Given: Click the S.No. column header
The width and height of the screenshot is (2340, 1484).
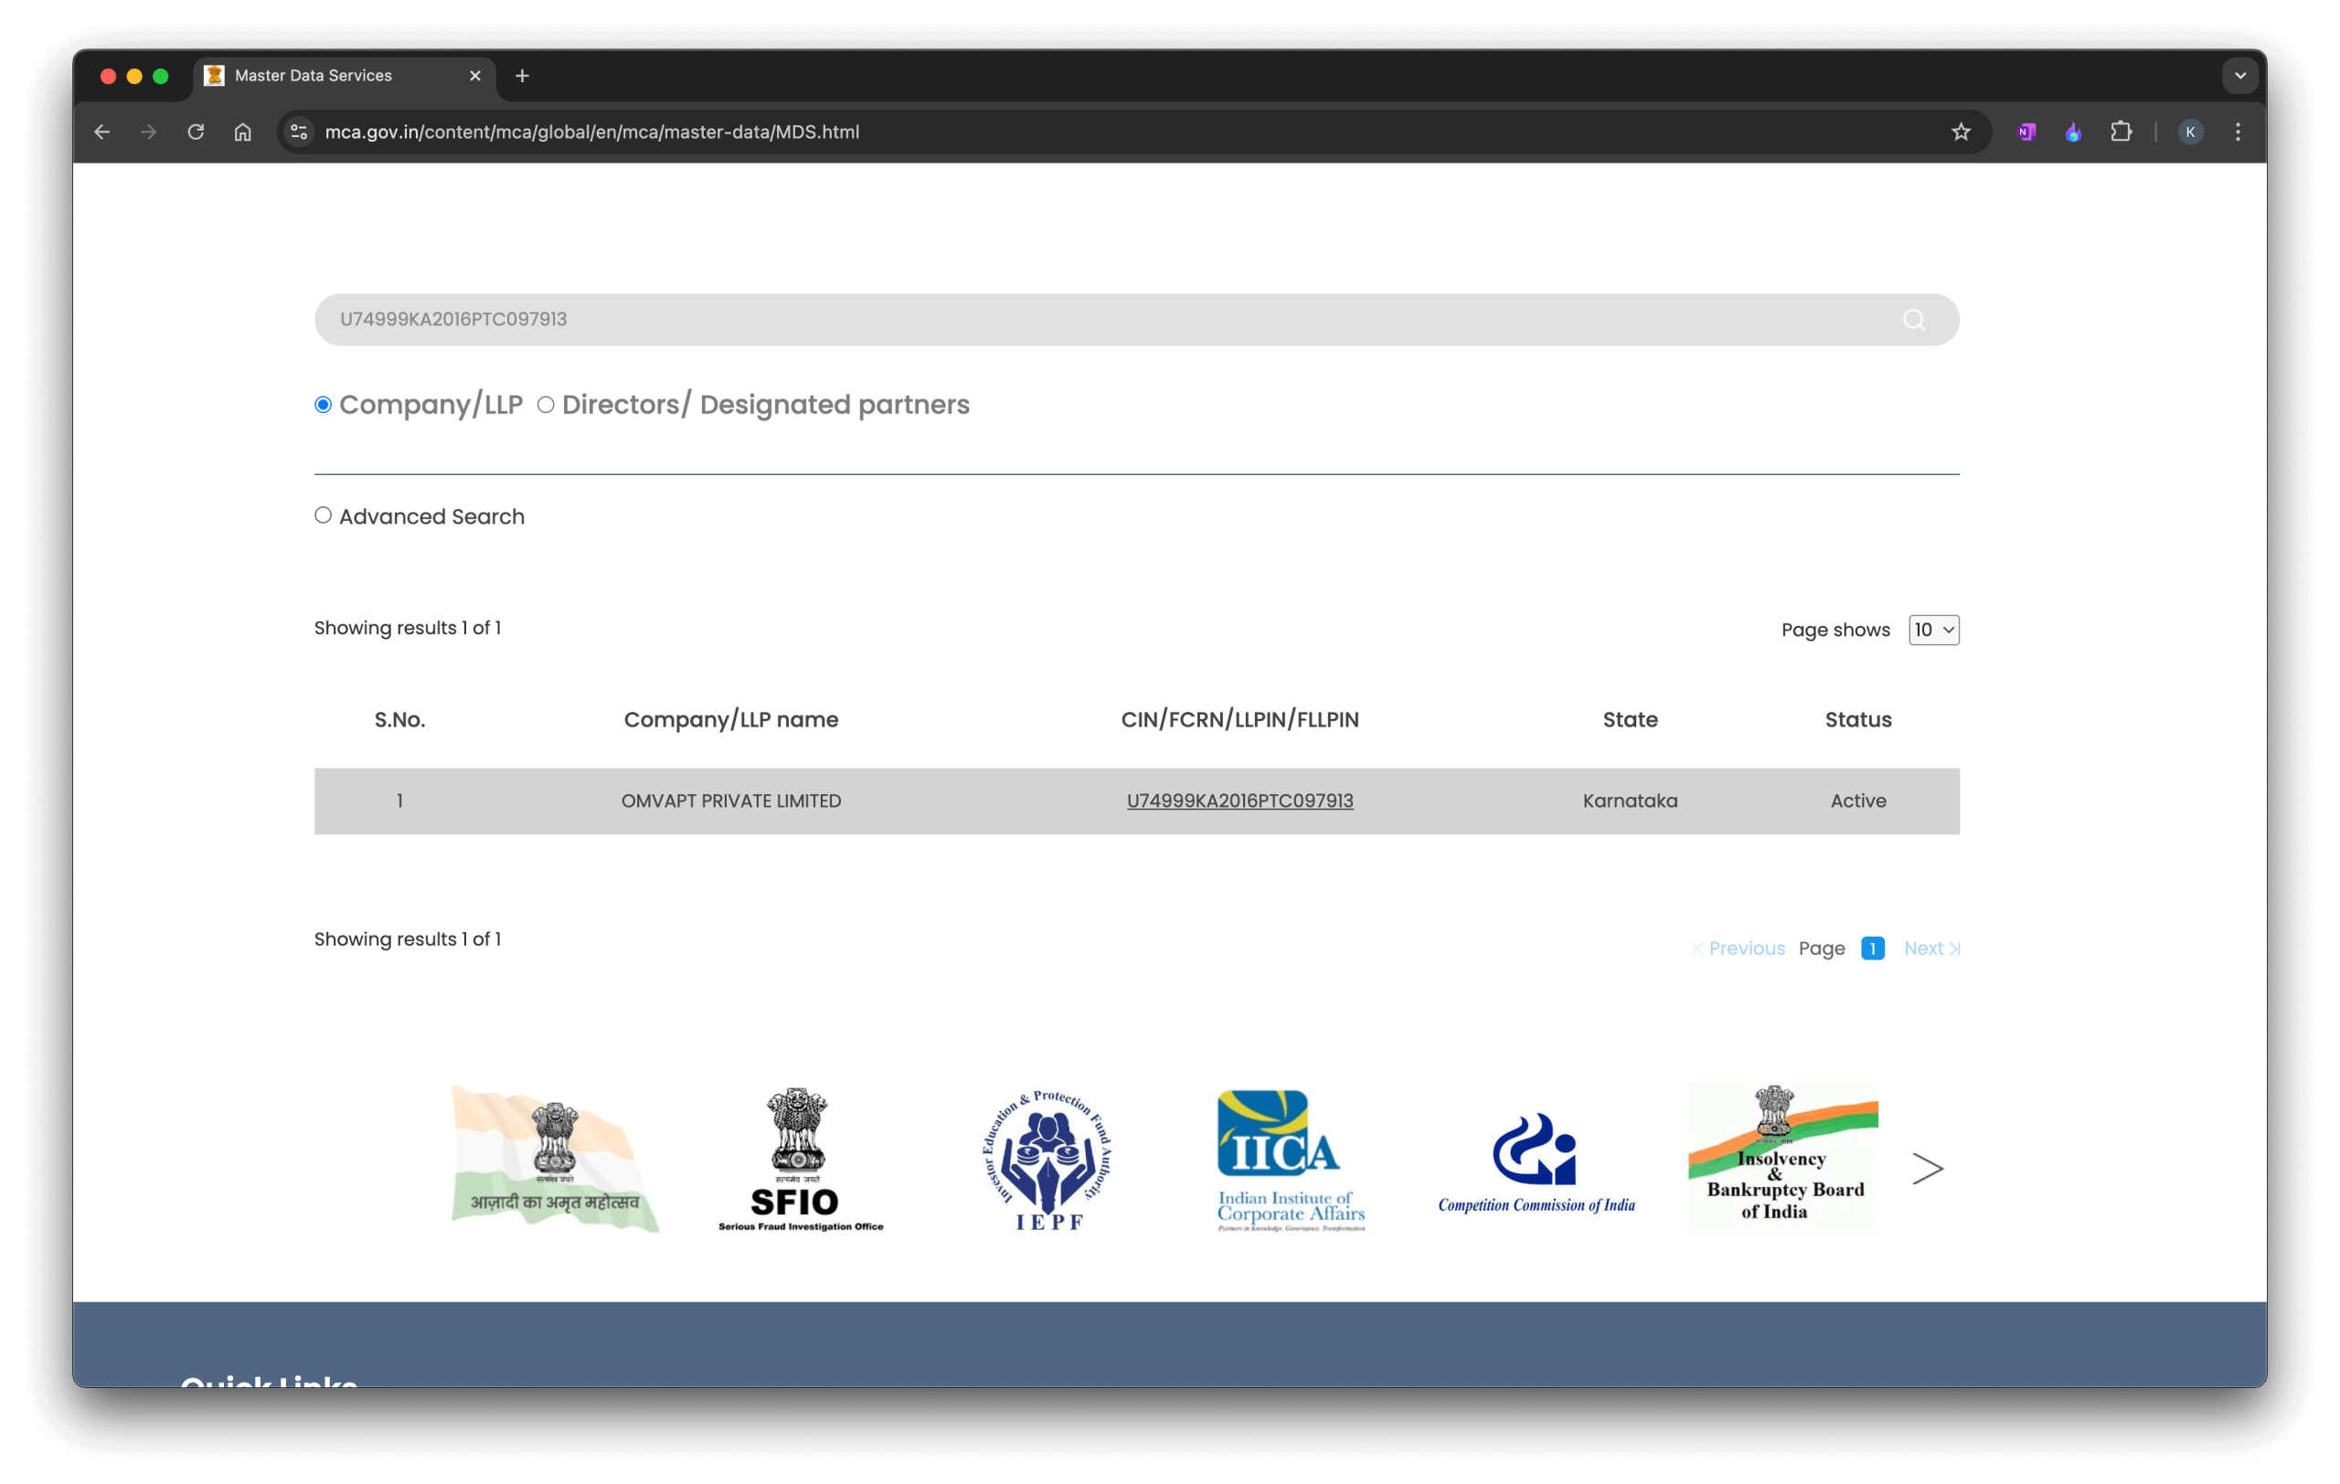Looking at the screenshot, I should tap(399, 720).
